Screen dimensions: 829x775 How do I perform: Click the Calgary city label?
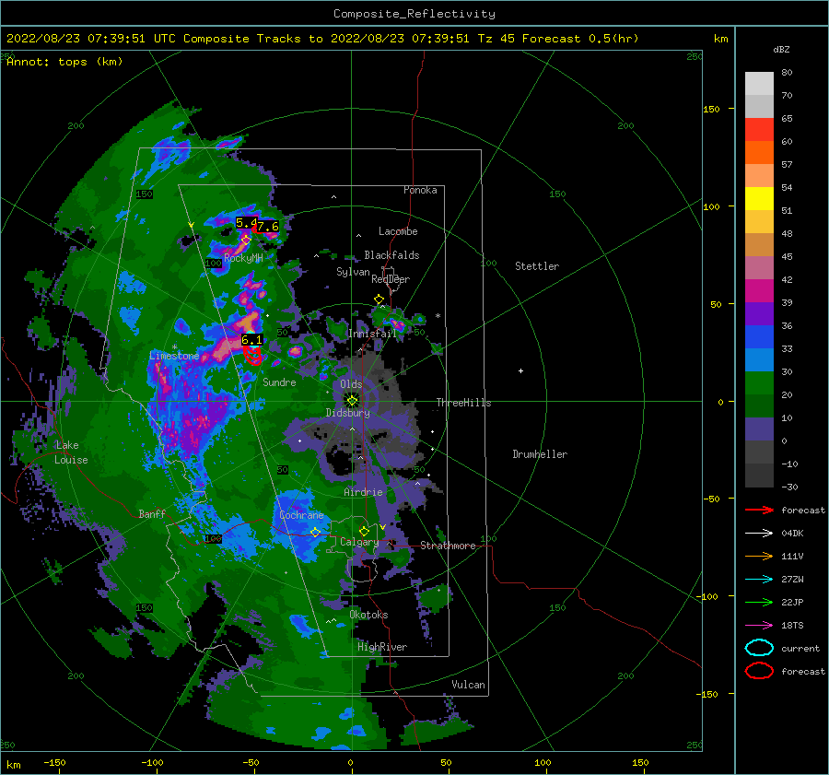[x=359, y=542]
